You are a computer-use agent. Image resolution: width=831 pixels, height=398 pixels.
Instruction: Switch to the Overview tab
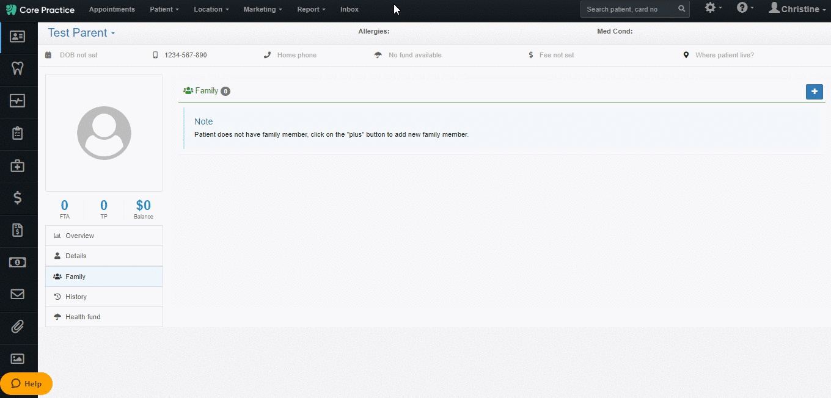pyautogui.click(x=104, y=236)
